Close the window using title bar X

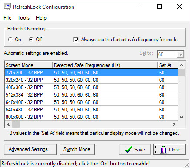[x=180, y=7]
